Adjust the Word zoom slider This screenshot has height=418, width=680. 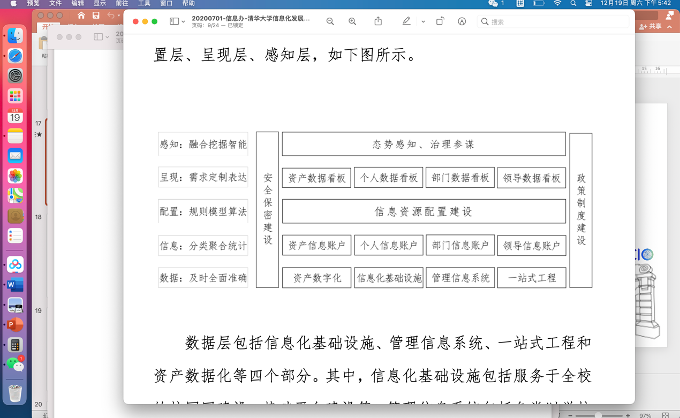pos(599,415)
